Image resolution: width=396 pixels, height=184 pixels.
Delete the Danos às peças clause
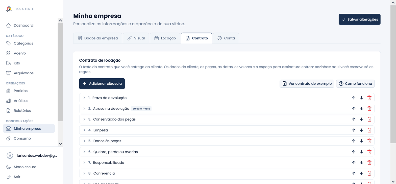[369, 141]
